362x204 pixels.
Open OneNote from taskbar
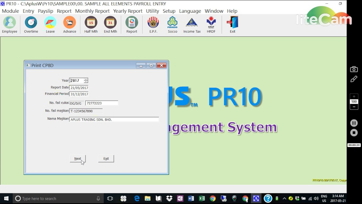(x=180, y=199)
